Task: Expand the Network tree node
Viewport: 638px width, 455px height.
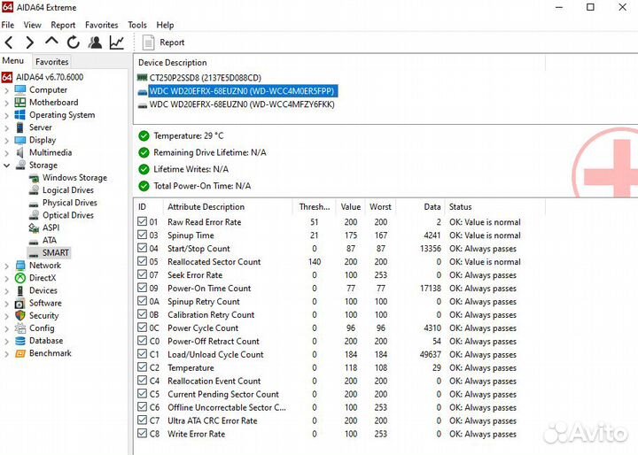Action: click(x=7, y=266)
